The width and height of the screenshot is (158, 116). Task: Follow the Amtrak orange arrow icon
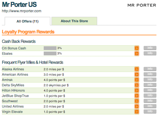pos(137,80)
